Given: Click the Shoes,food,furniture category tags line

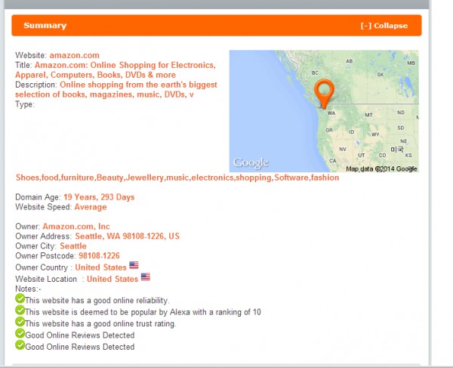Looking at the screenshot, I should coord(177,178).
